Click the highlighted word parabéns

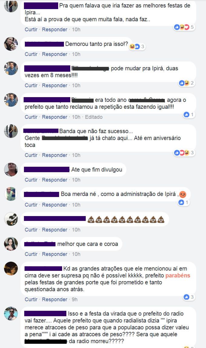click(178, 275)
